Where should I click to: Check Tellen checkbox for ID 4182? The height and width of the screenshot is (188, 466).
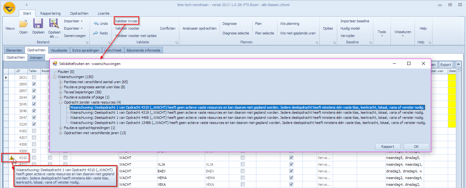[34, 131]
